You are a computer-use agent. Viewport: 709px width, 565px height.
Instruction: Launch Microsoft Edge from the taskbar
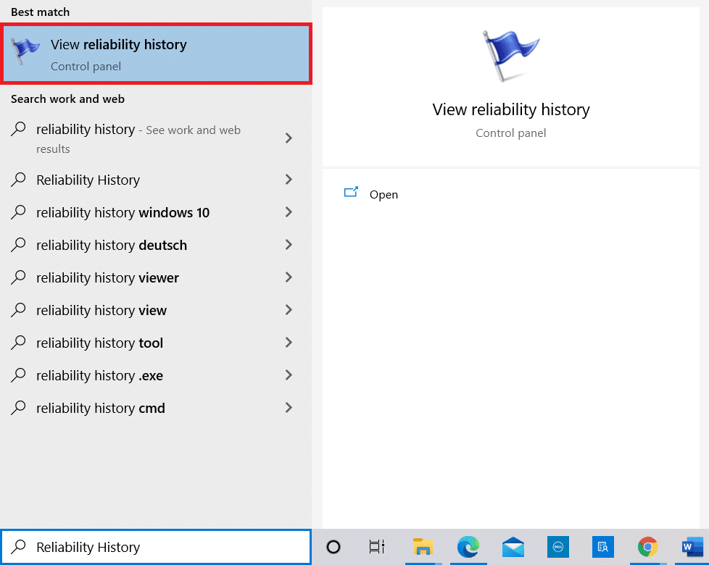tap(469, 547)
